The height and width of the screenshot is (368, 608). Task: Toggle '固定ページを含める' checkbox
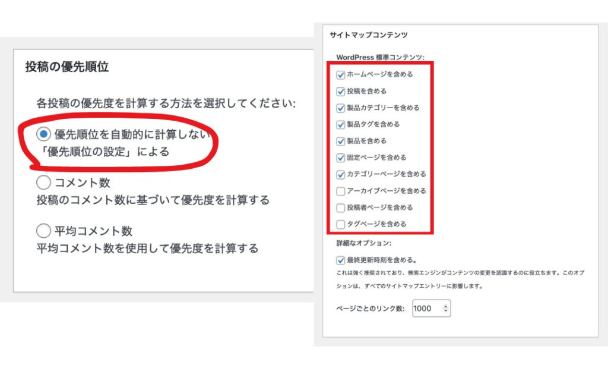[341, 158]
